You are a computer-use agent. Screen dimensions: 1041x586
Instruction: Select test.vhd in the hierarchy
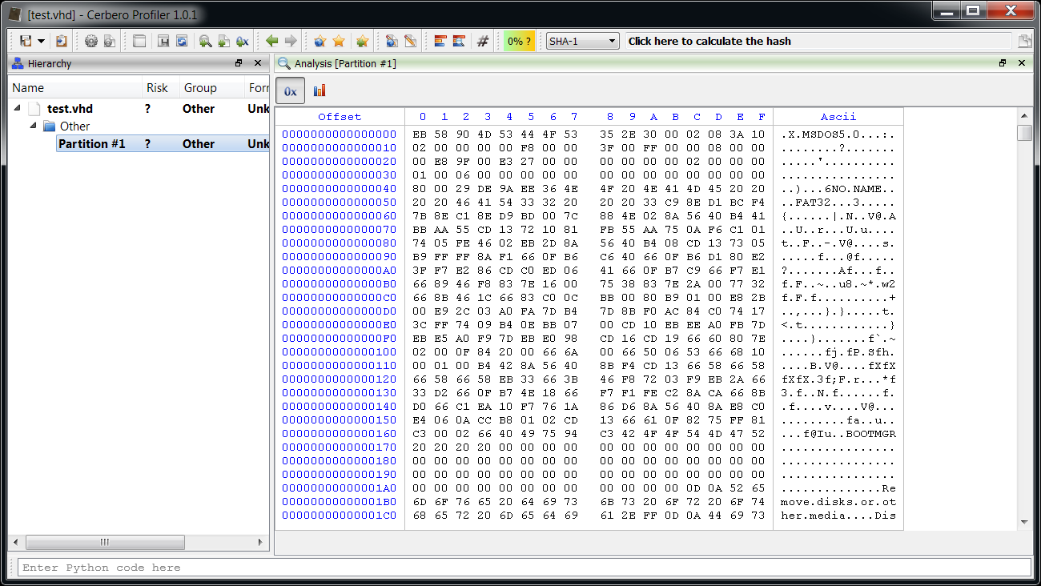pos(70,109)
